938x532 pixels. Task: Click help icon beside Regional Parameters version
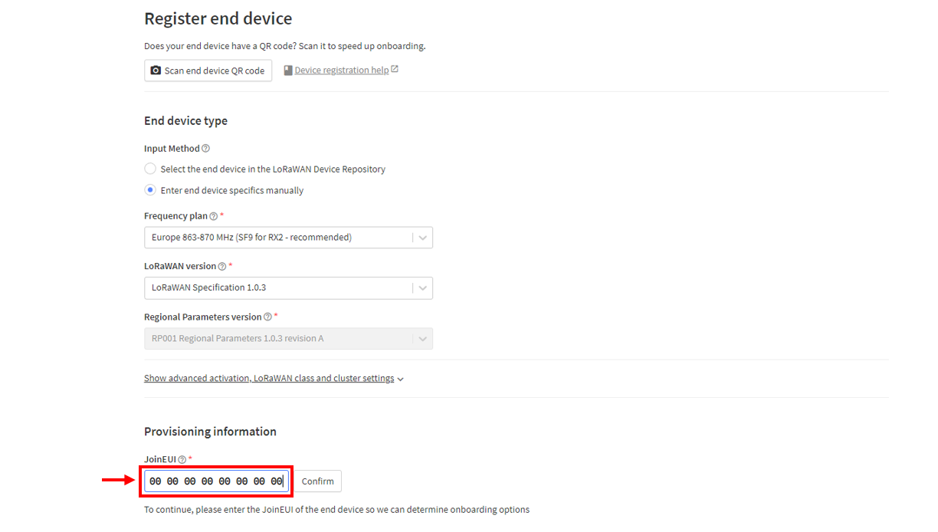point(267,317)
